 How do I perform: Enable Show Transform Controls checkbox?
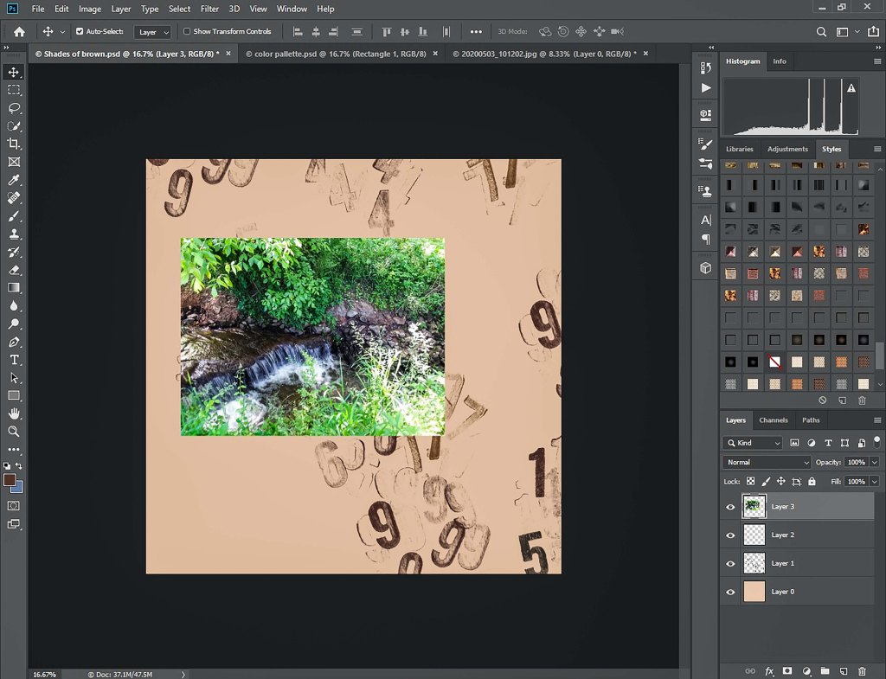pyautogui.click(x=187, y=31)
